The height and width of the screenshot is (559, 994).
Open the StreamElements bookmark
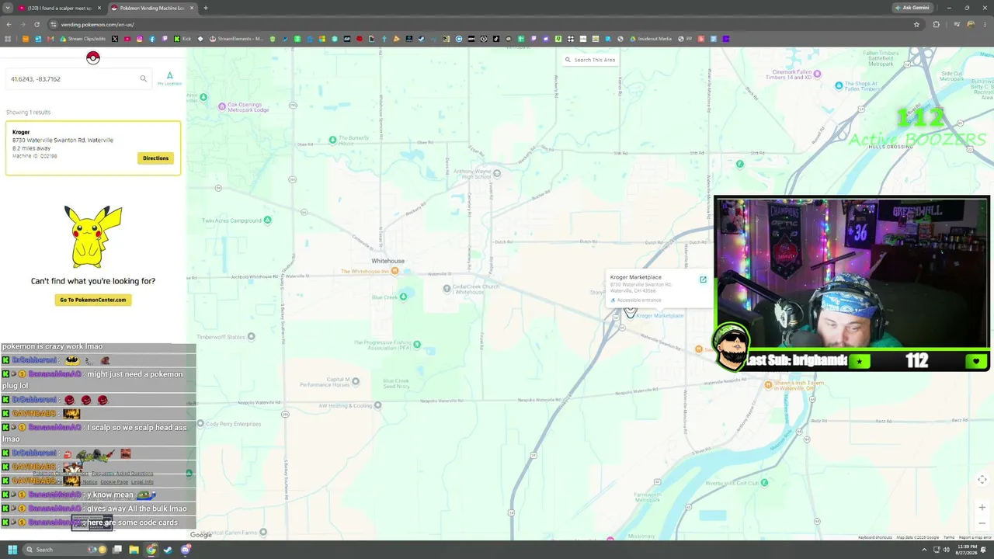pos(235,39)
